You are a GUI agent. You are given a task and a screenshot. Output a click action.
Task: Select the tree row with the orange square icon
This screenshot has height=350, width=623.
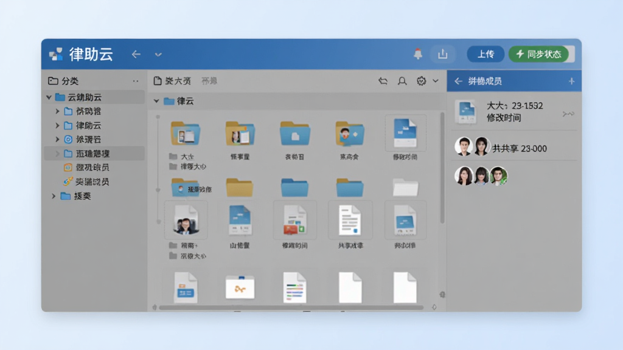click(x=94, y=168)
